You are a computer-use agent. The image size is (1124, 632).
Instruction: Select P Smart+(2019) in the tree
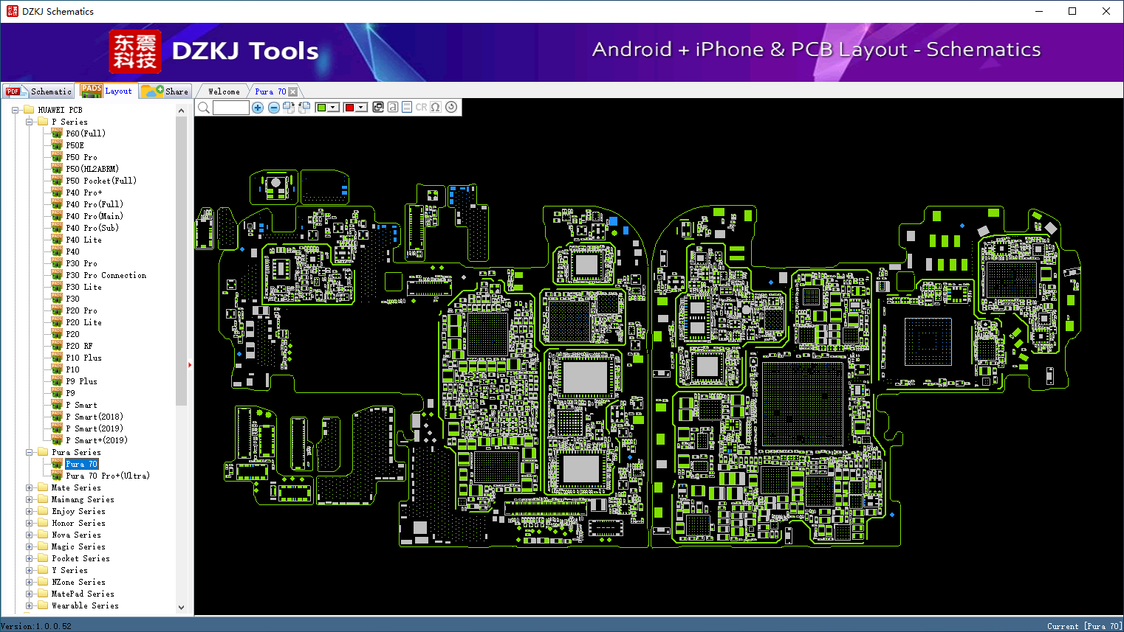(97, 440)
